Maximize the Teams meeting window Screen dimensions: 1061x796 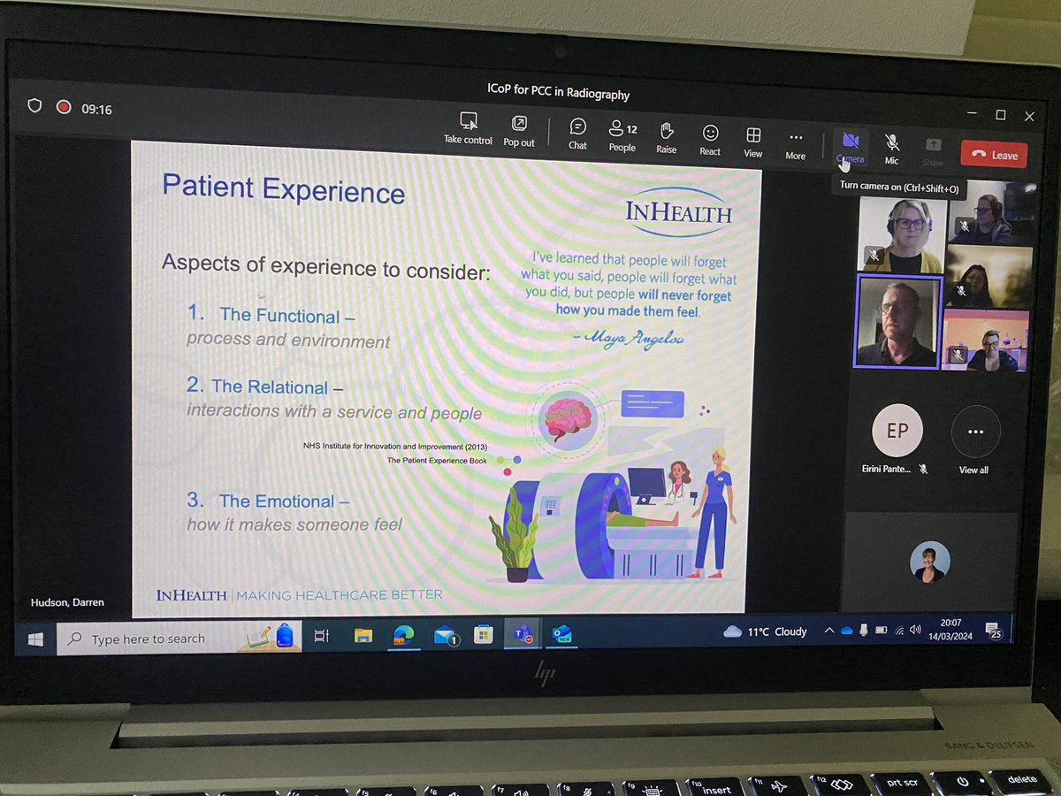click(1000, 115)
